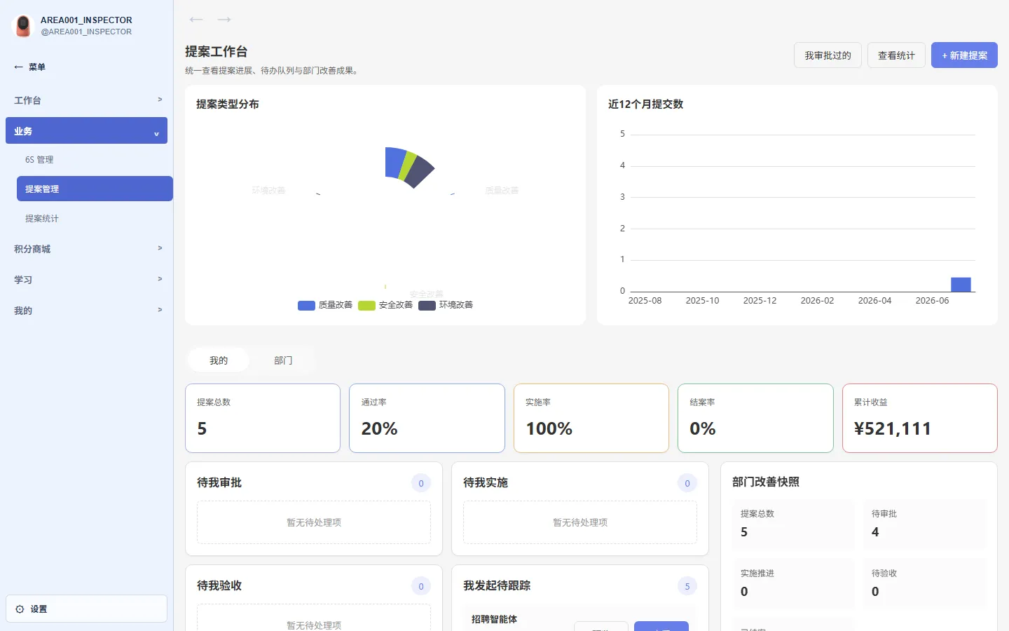Switch to the 我的 tab
This screenshot has height=631, width=1009.
219,360
